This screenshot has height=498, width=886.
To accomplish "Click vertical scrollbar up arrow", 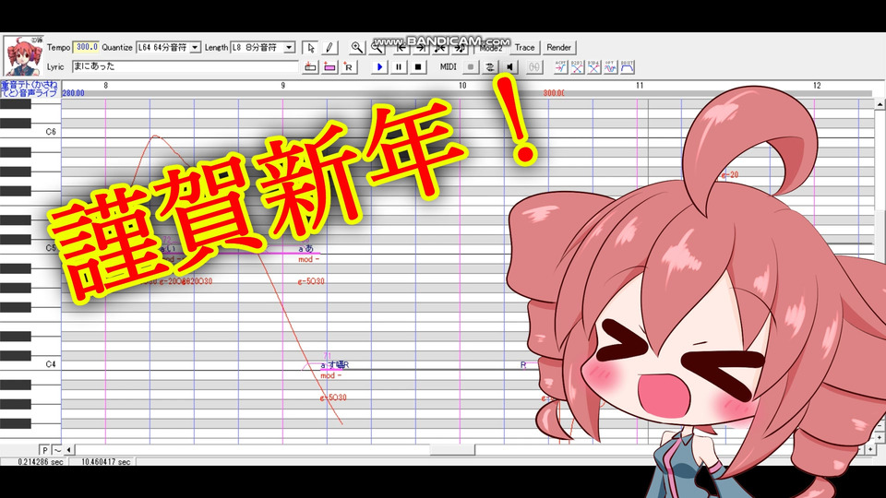I will (x=880, y=105).
